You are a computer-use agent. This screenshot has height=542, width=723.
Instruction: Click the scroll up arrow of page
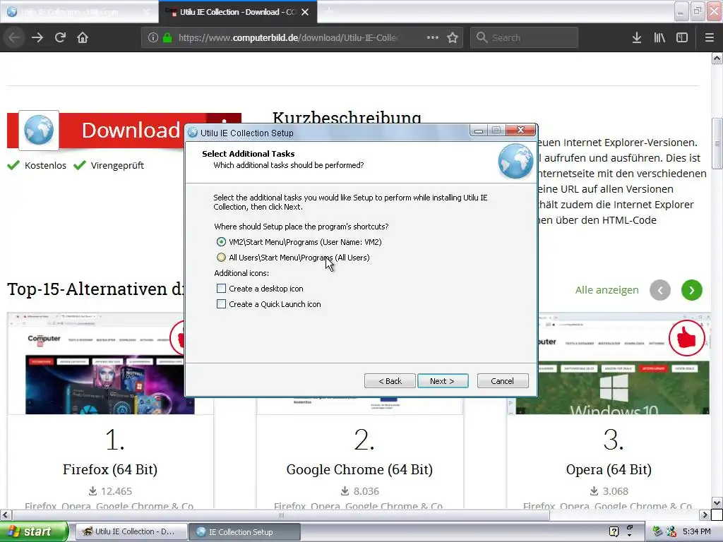tap(717, 58)
